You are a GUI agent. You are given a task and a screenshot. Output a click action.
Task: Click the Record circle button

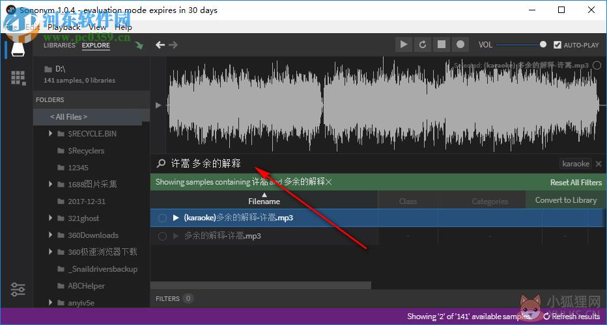point(460,44)
